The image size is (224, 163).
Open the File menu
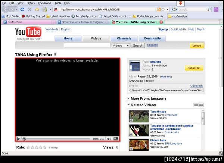(4, 3)
